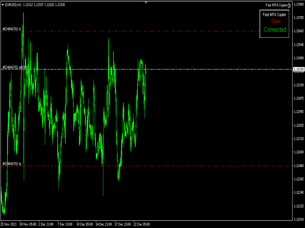Click the Fast MT4 Copier panel title
The width and height of the screenshot is (305, 228).
(x=275, y=15)
